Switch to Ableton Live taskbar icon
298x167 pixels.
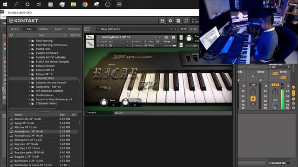tap(119, 4)
